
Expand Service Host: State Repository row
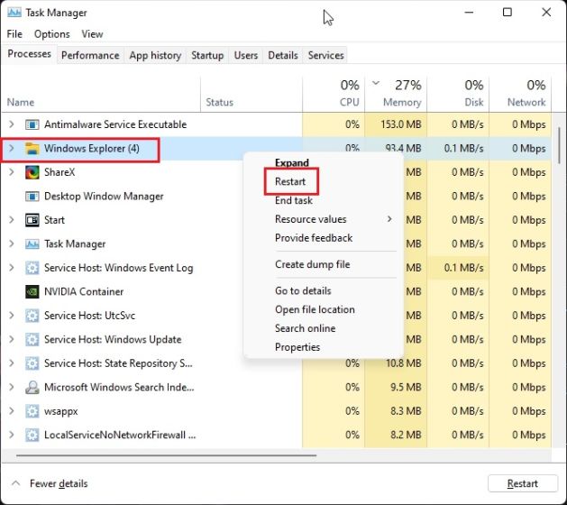click(x=12, y=363)
